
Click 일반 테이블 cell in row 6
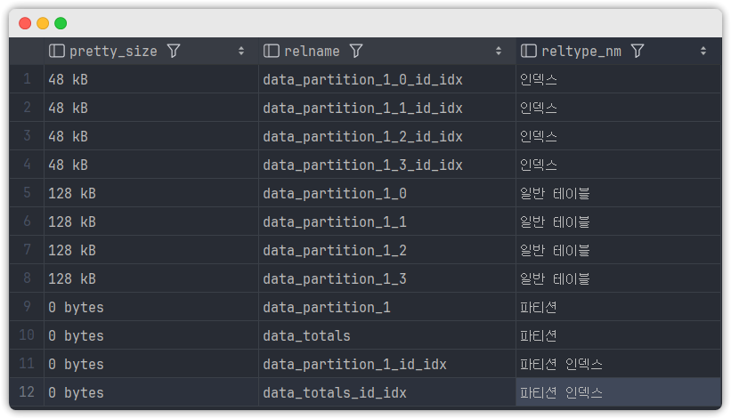[618, 222]
